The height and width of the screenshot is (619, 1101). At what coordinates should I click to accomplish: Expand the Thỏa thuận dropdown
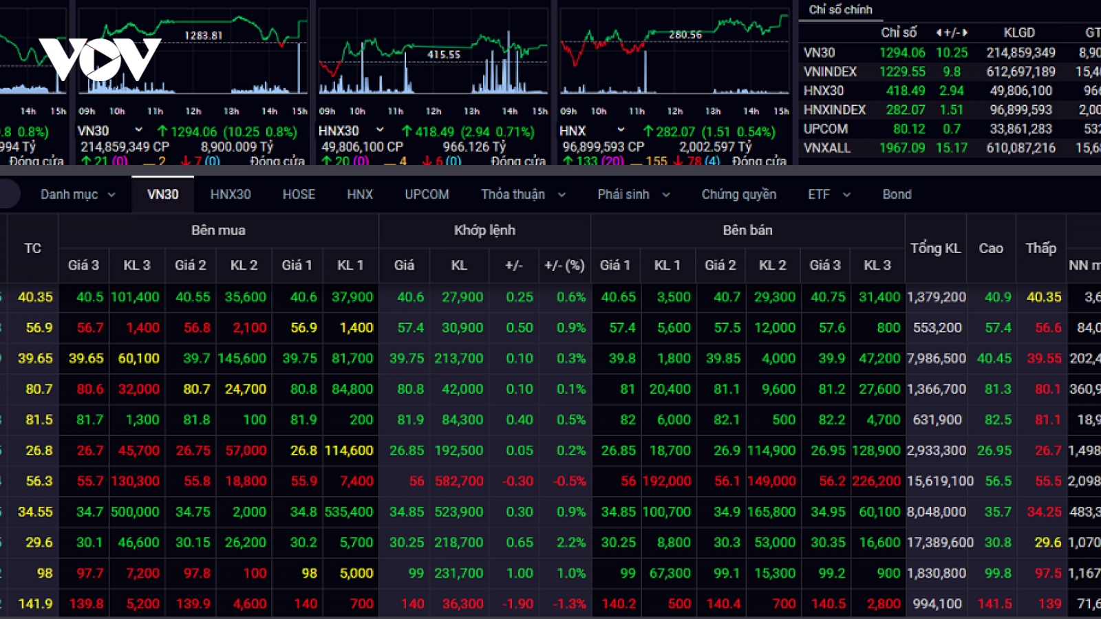(x=524, y=195)
